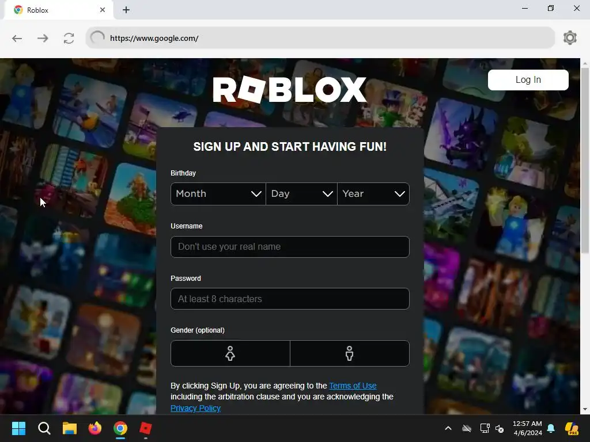Open the Day birthday dropdown
This screenshot has height=442, width=590.
pos(301,193)
